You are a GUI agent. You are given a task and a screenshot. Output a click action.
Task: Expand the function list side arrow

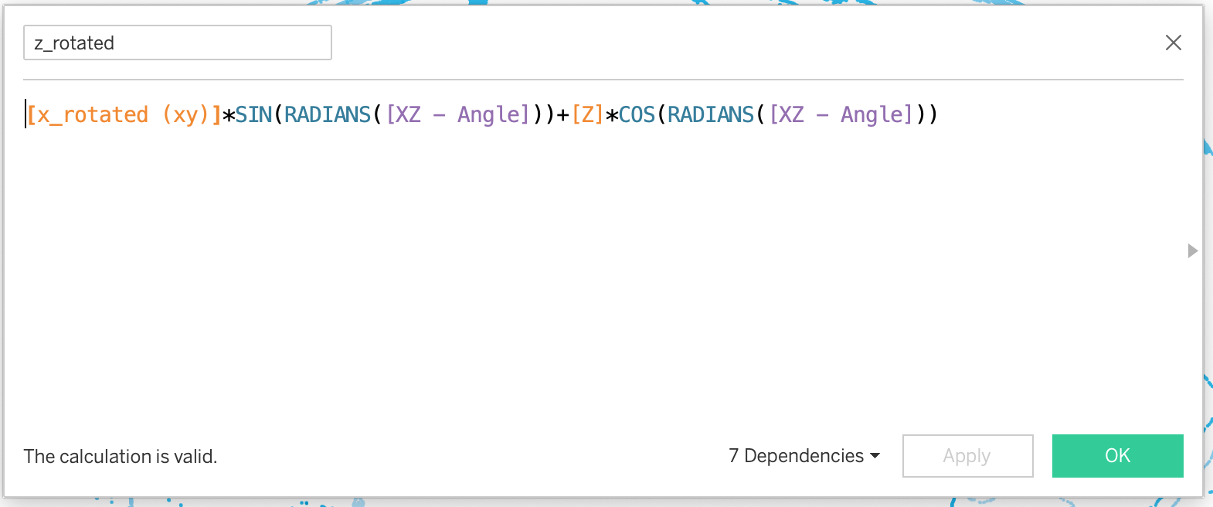(x=1192, y=250)
